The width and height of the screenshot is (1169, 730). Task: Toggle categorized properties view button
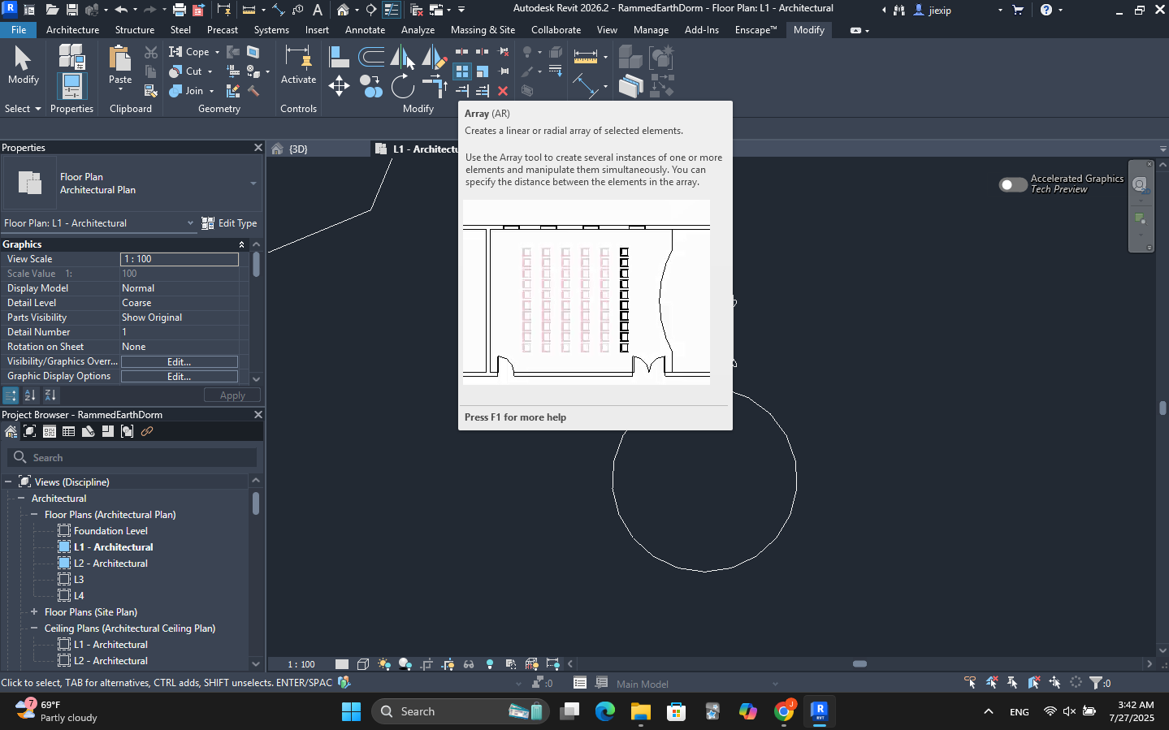(x=11, y=395)
